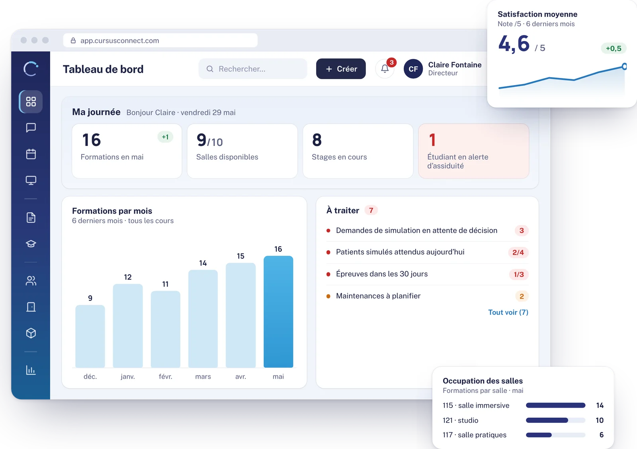Click the padlock icon in address bar
The width and height of the screenshot is (637, 449).
[x=73, y=41]
